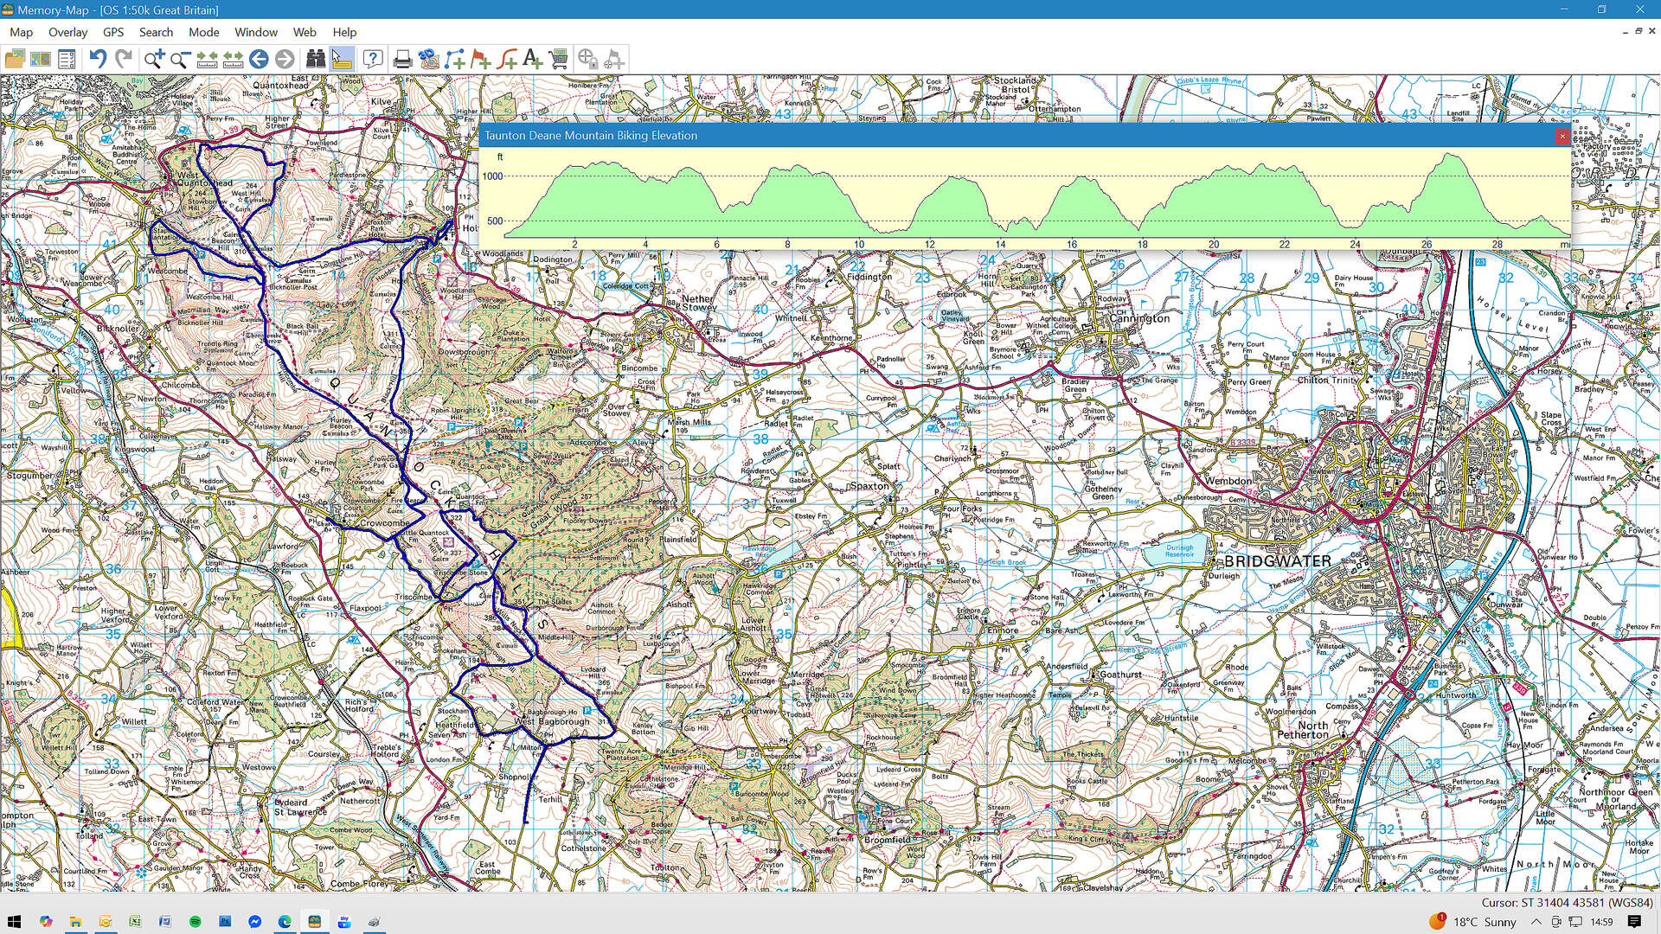Open the GPS menu
Image resolution: width=1661 pixels, height=934 pixels.
[x=113, y=32]
